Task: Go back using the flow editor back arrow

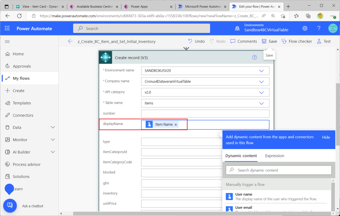Action: [x=70, y=41]
